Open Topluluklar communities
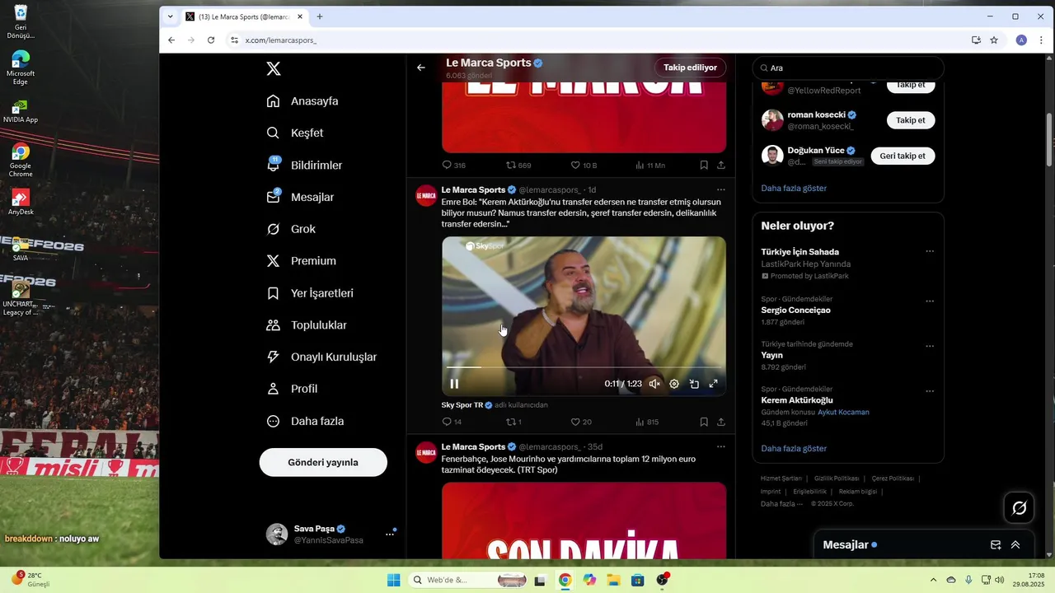 coord(307,325)
